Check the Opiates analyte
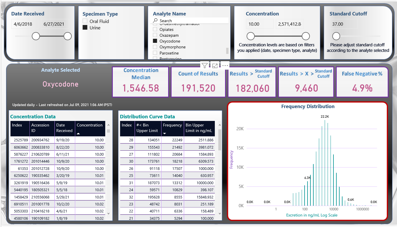Image resolution: width=397 pixels, height=227 pixels. [x=155, y=29]
